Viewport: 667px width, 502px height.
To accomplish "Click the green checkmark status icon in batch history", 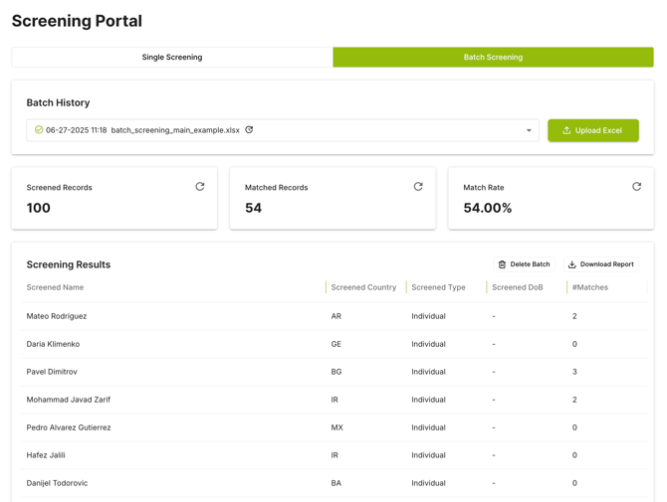I will 39,129.
